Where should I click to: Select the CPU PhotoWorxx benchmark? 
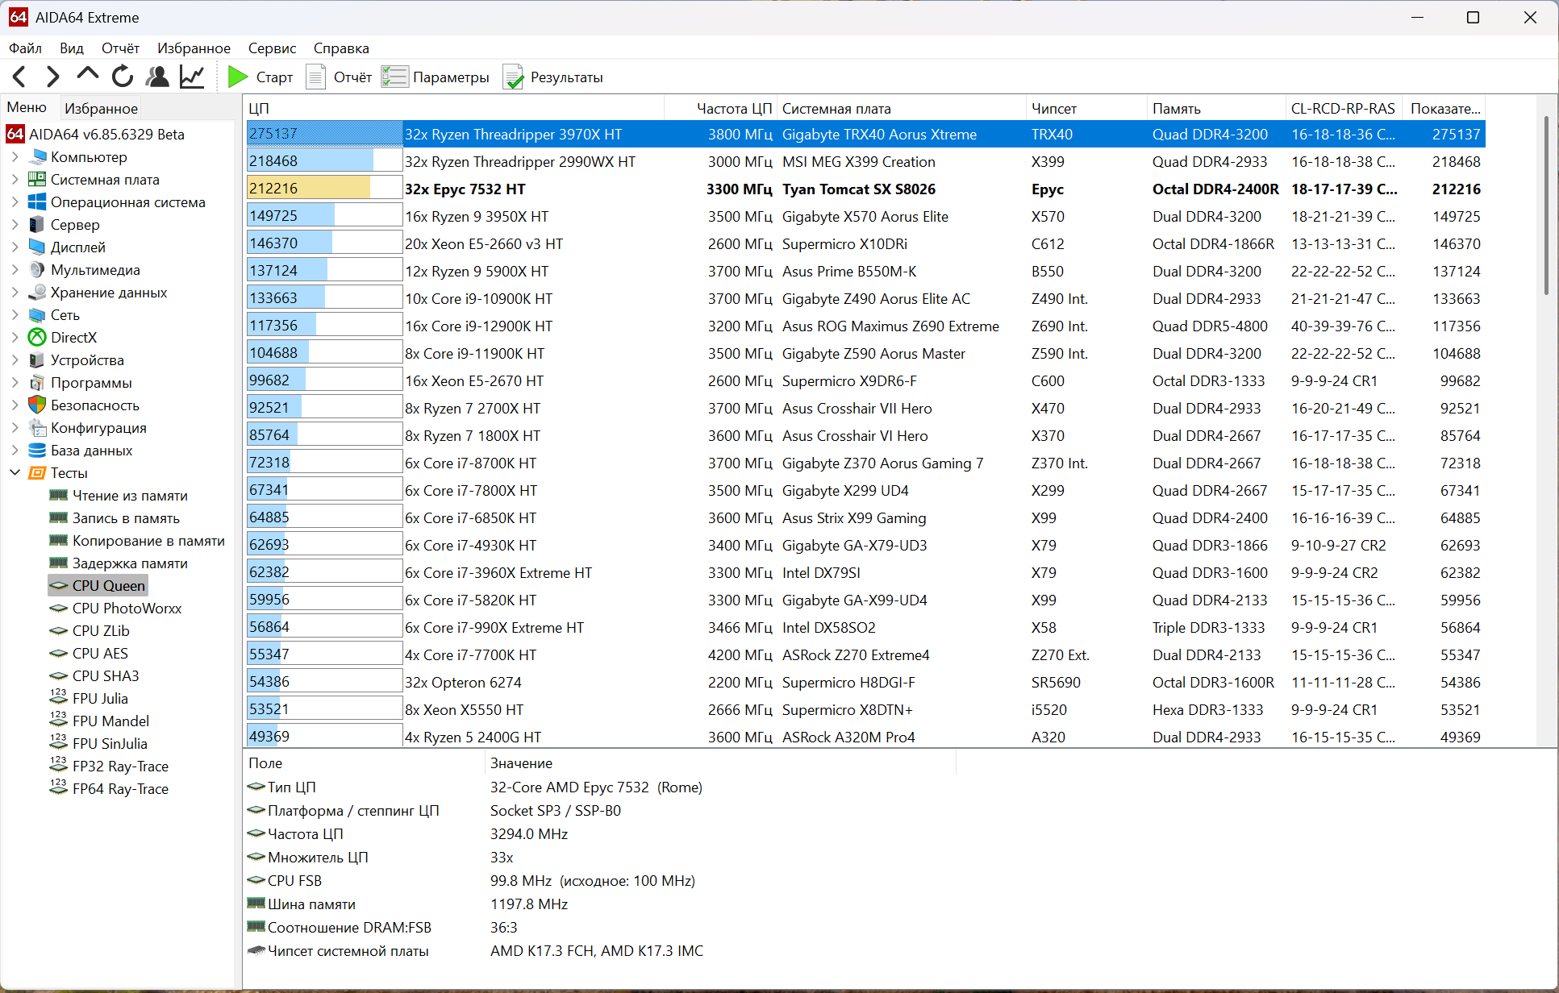point(127,609)
